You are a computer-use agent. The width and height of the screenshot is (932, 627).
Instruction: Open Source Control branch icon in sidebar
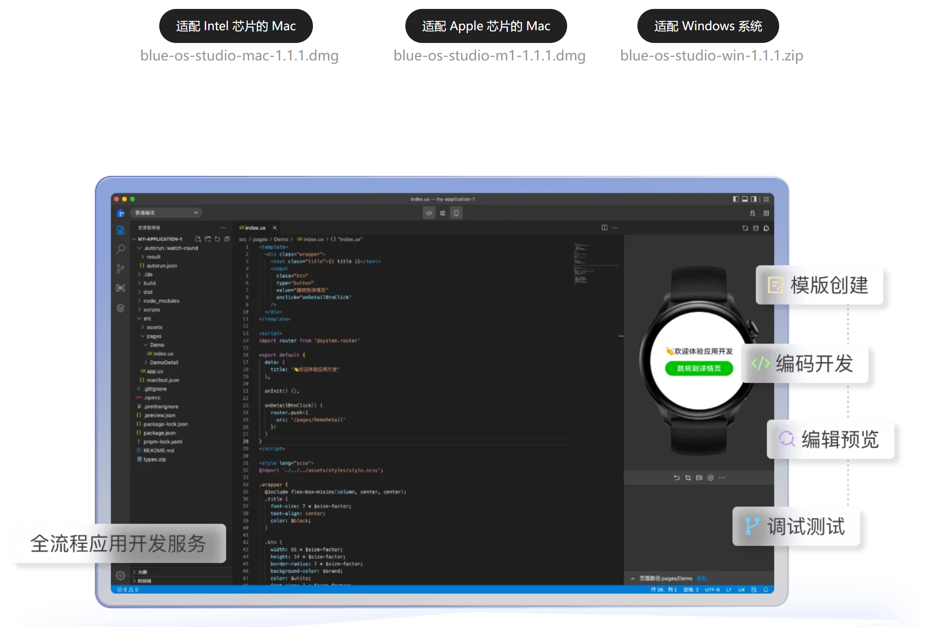tap(120, 268)
